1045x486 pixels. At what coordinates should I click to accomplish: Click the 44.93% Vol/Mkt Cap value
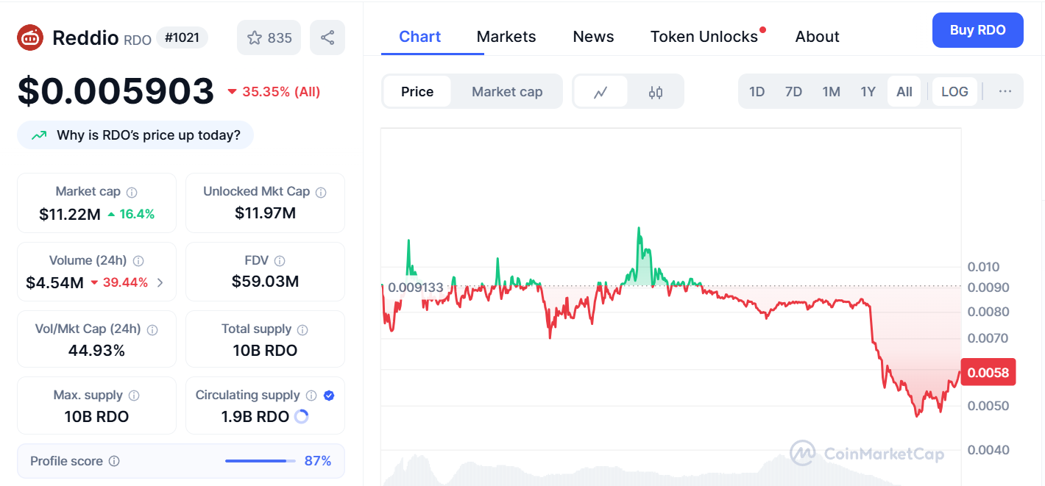pyautogui.click(x=96, y=350)
